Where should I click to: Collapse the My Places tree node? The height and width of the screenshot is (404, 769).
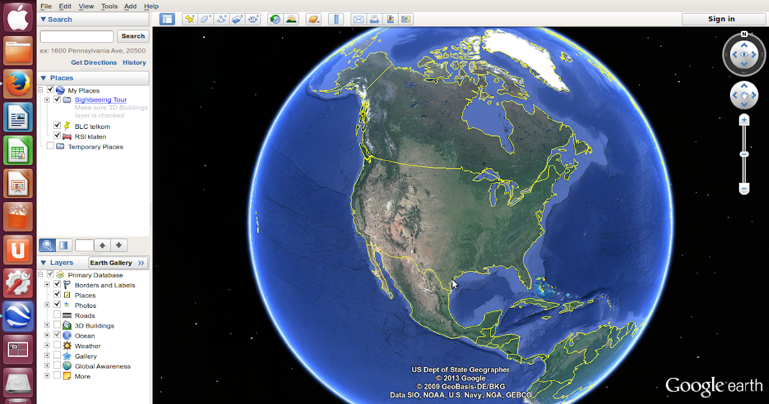[x=40, y=90]
